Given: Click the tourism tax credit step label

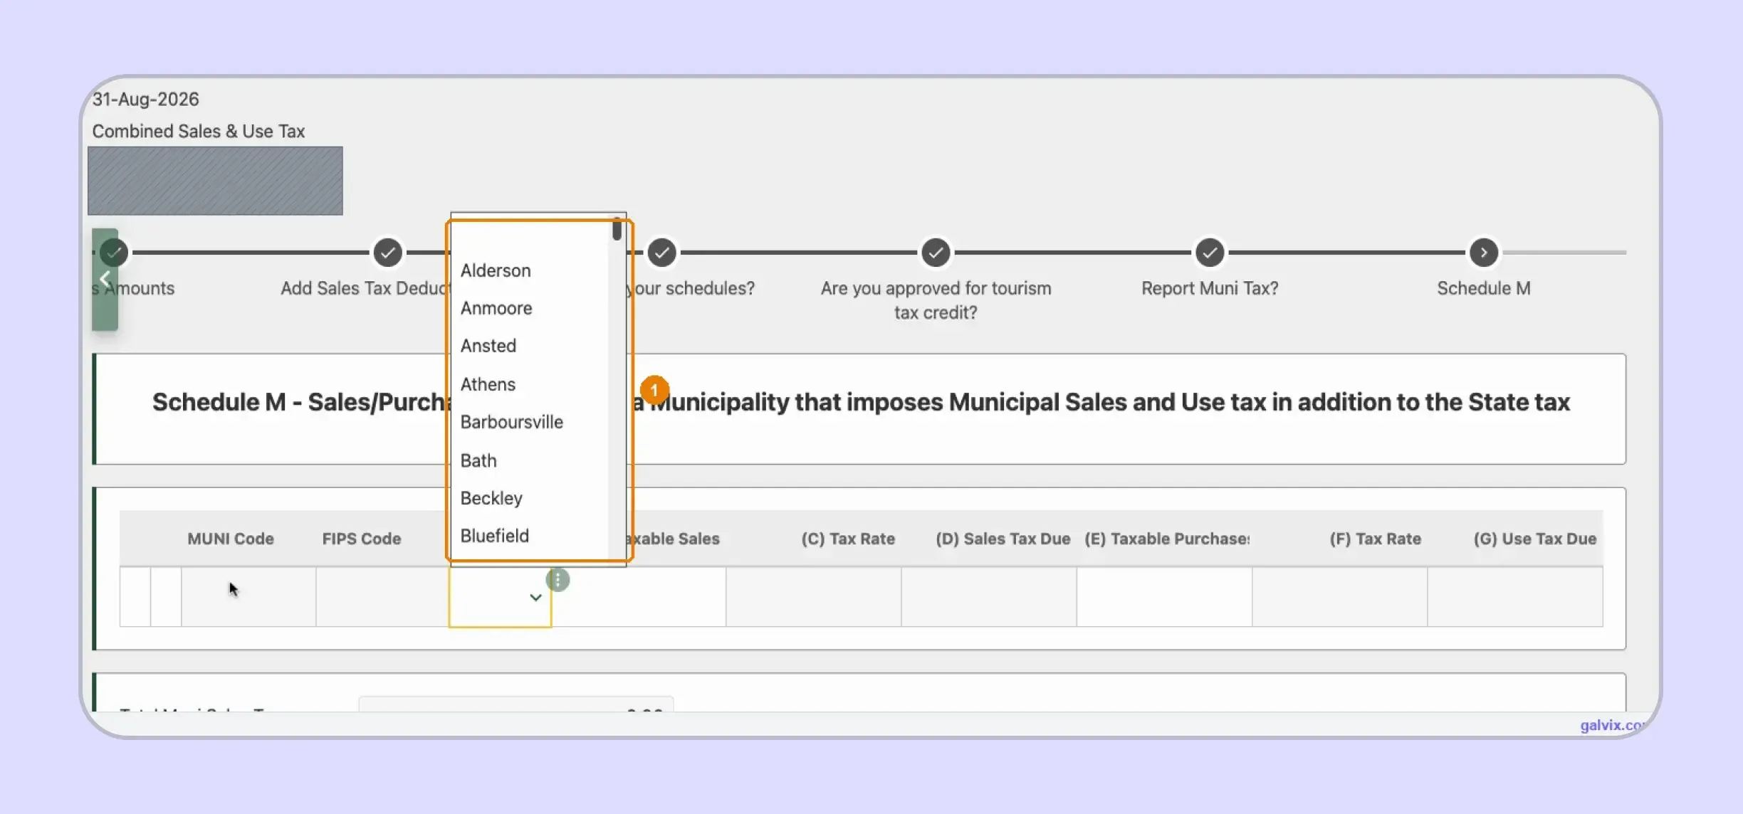Looking at the screenshot, I should click(936, 300).
